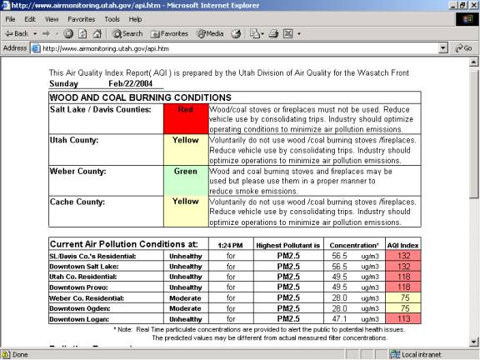Click 'Weber Co. Residential:' row label
480x360 pixels.
pyautogui.click(x=87, y=298)
